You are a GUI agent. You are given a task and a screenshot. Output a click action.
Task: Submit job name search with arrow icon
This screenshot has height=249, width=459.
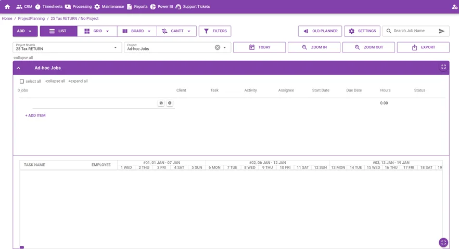coord(441,31)
